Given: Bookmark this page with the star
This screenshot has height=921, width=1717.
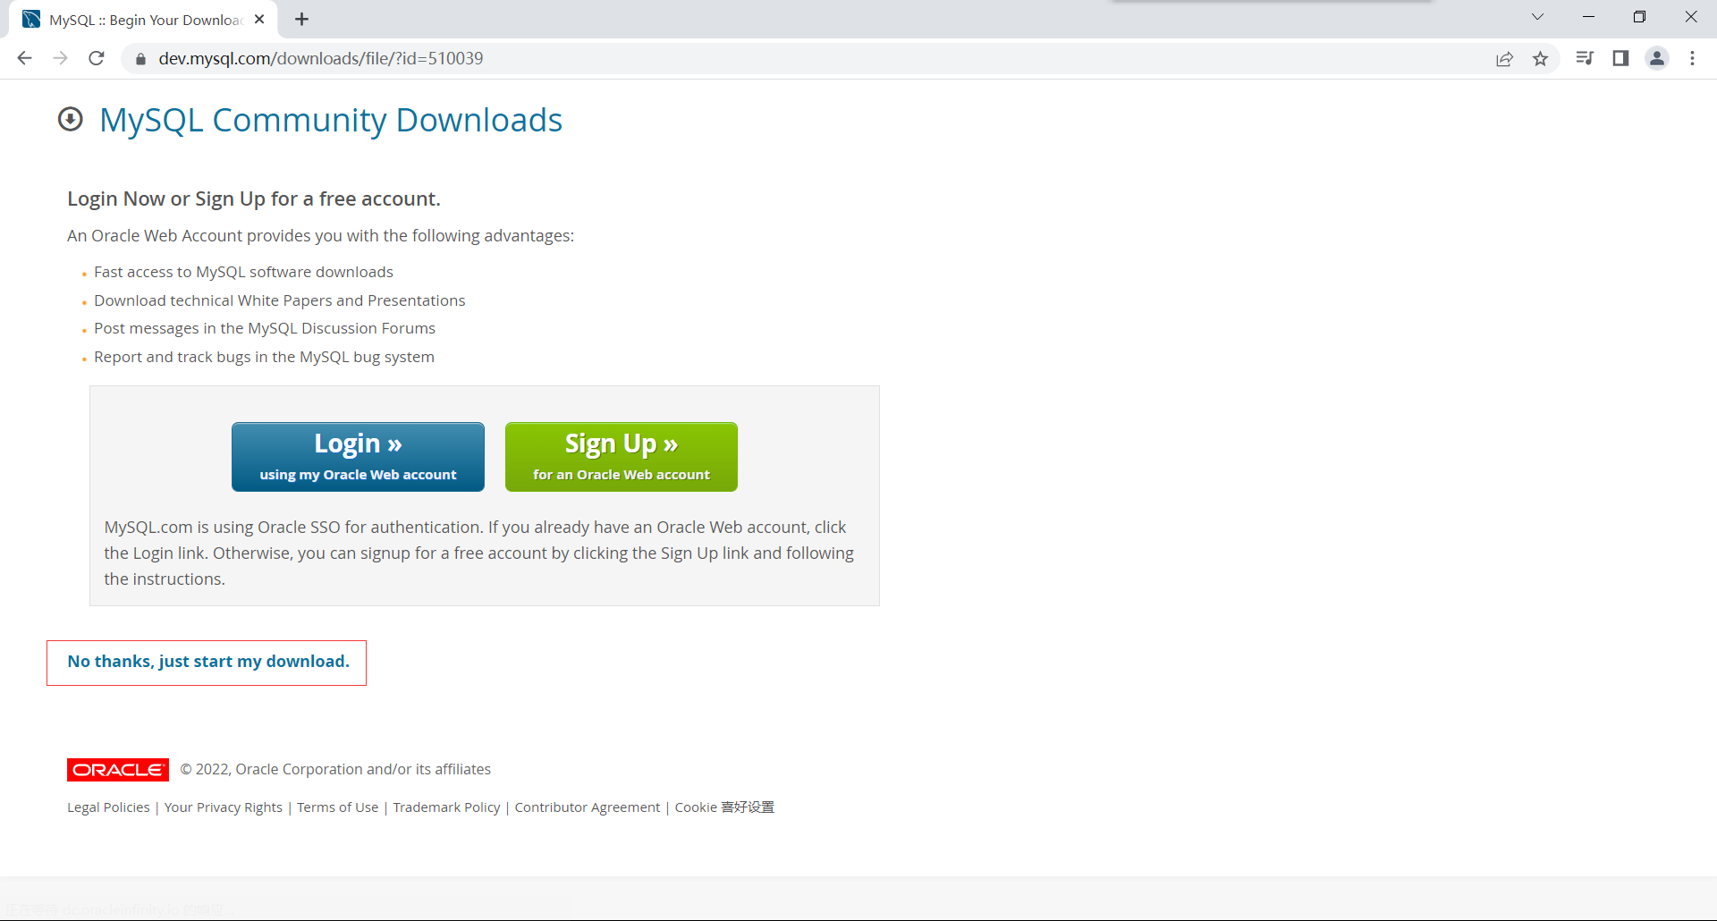Looking at the screenshot, I should [x=1540, y=59].
